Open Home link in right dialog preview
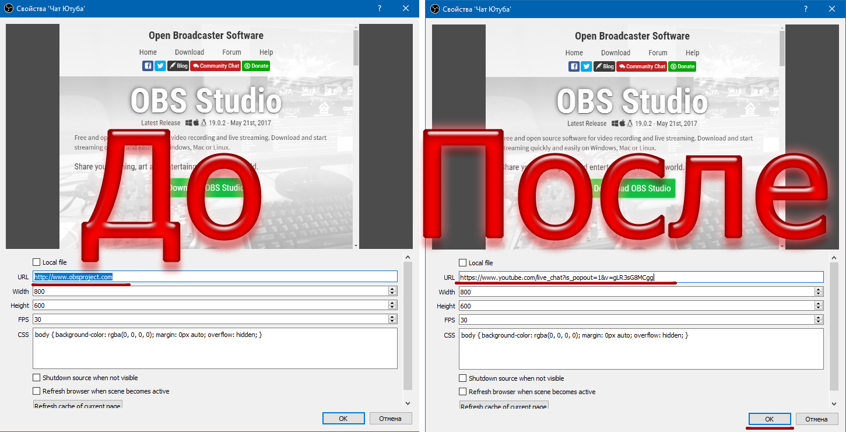 point(574,52)
